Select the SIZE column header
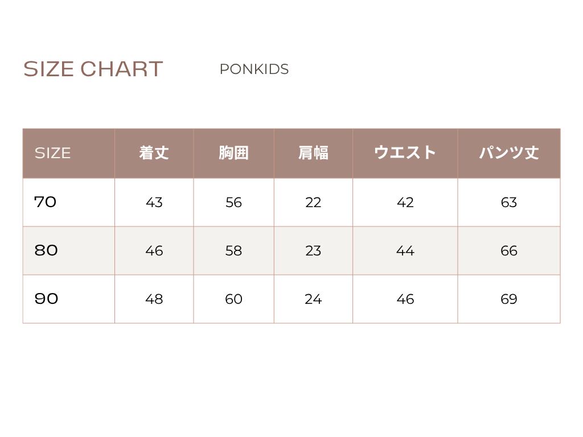 [52, 153]
